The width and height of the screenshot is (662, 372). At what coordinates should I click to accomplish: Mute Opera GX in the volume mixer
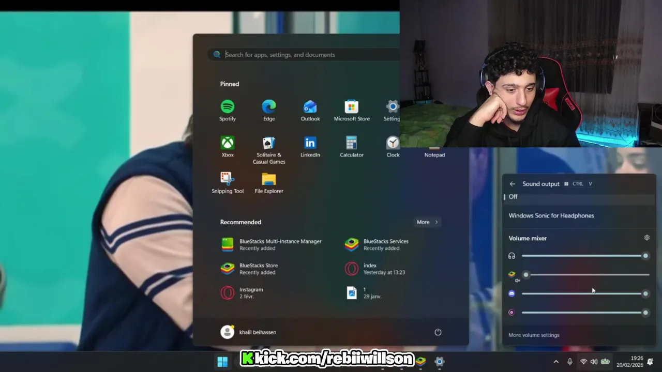point(511,313)
